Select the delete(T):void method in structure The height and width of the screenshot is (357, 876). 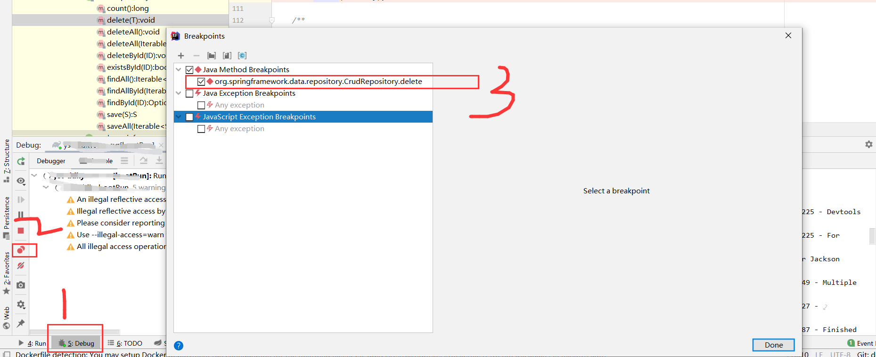tap(120, 20)
